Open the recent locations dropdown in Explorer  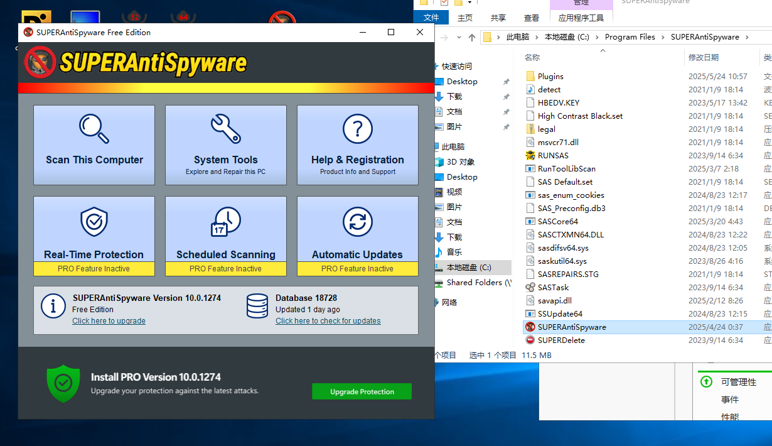pyautogui.click(x=459, y=37)
